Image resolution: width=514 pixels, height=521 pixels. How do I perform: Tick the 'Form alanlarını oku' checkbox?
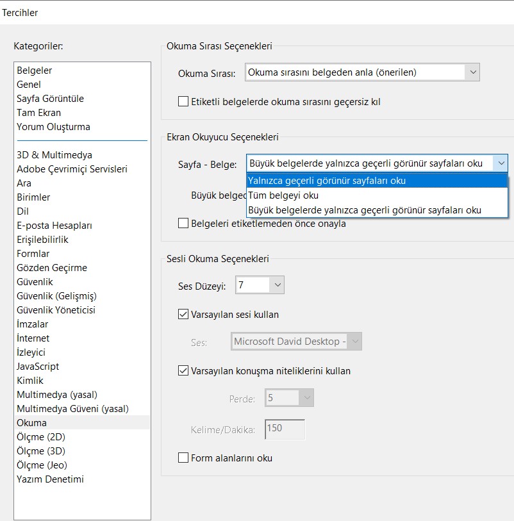pos(183,458)
